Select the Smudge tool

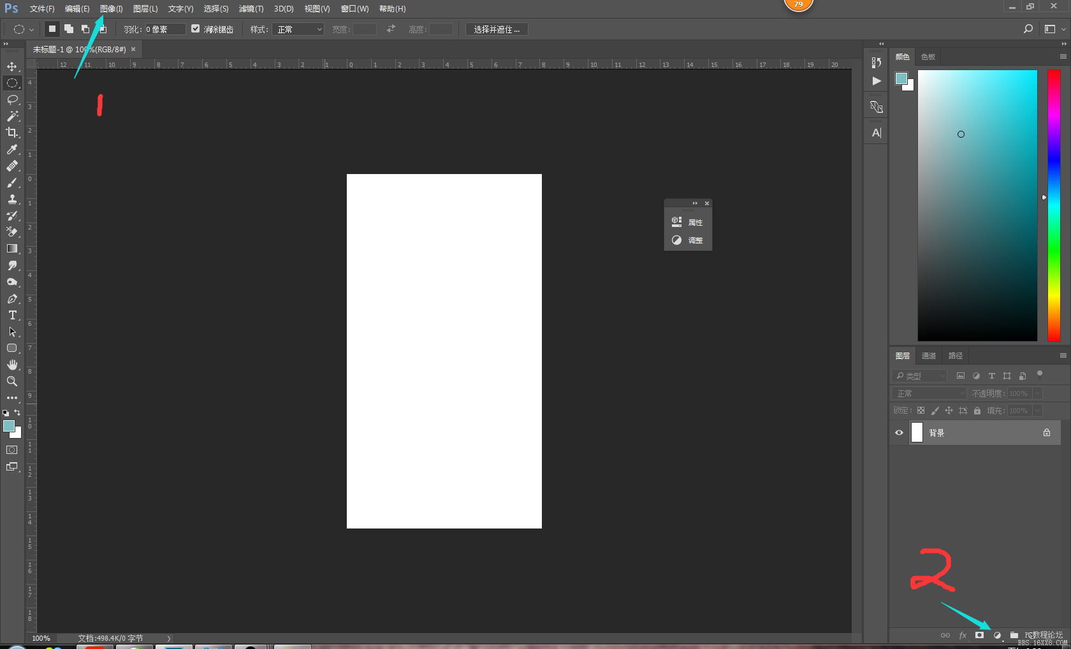tap(12, 265)
